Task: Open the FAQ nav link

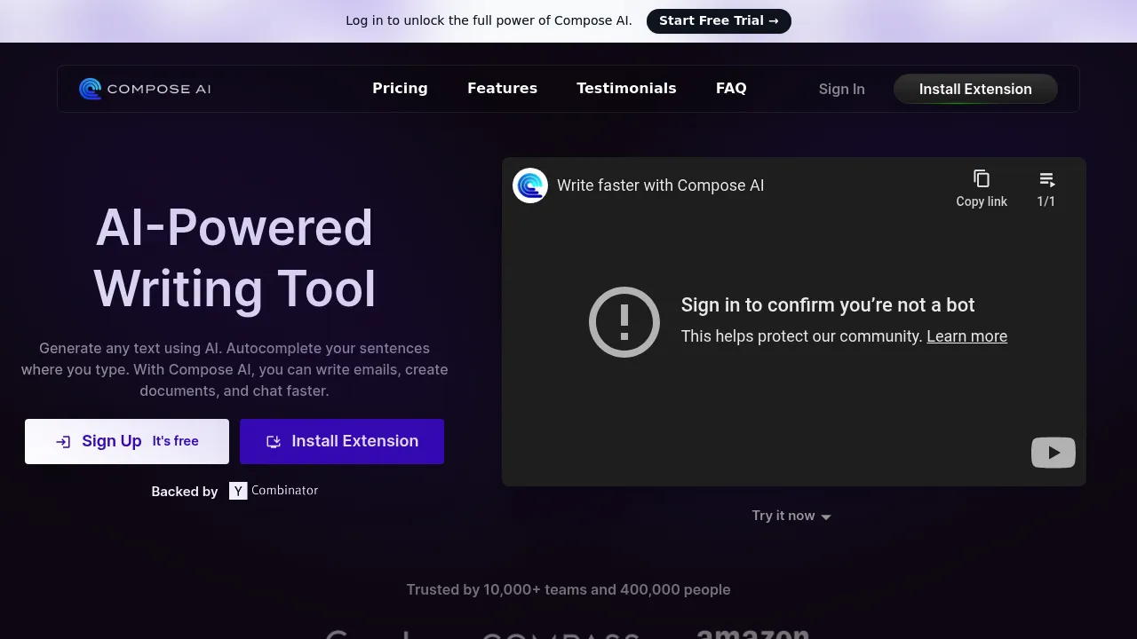Action: (x=731, y=89)
